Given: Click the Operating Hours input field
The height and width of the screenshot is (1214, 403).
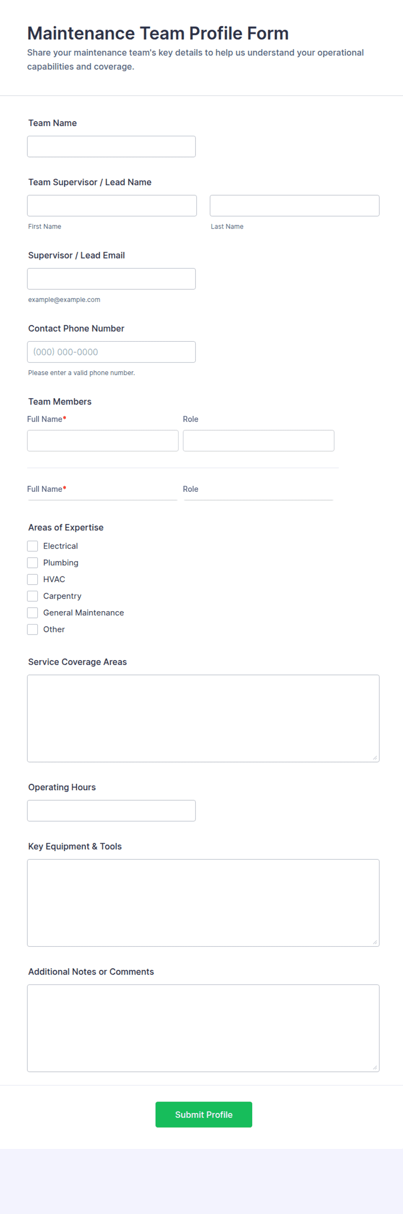Looking at the screenshot, I should (111, 810).
